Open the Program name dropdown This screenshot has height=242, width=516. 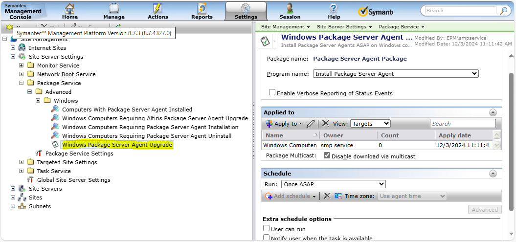pyautogui.click(x=396, y=74)
